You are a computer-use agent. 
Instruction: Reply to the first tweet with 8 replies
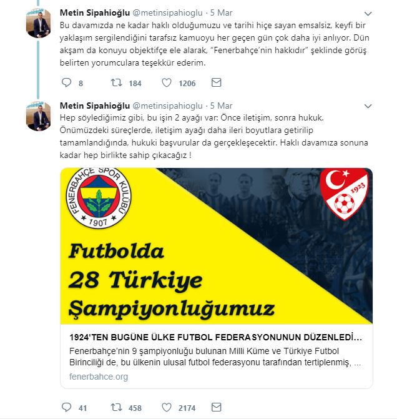point(66,82)
